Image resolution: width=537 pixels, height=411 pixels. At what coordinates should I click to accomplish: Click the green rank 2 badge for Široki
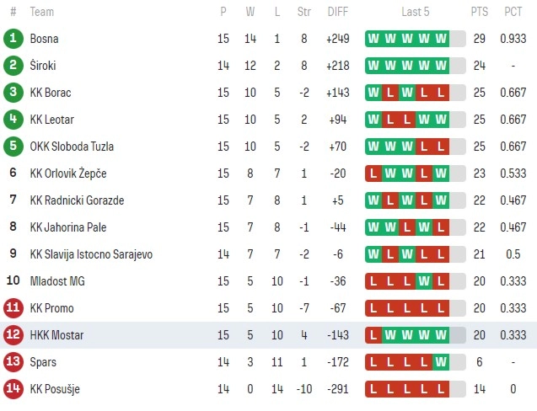(x=13, y=66)
